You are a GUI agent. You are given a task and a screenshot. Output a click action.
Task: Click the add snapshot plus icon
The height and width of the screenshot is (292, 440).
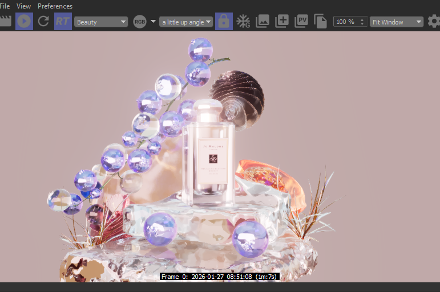point(282,22)
